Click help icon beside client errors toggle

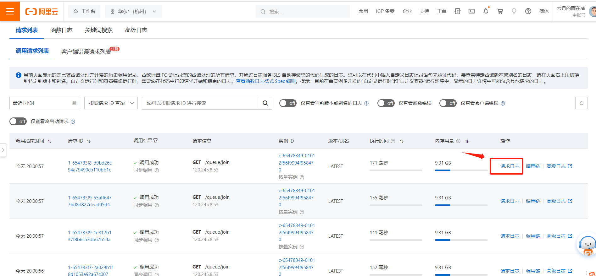[x=503, y=104]
